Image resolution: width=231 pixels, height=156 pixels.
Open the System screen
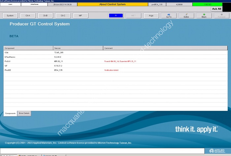pos(10,16)
